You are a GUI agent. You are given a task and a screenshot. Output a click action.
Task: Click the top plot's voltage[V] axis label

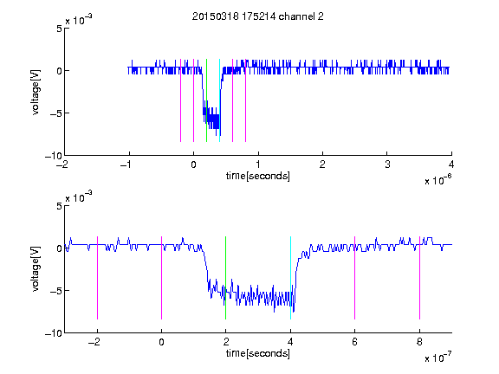point(36,93)
